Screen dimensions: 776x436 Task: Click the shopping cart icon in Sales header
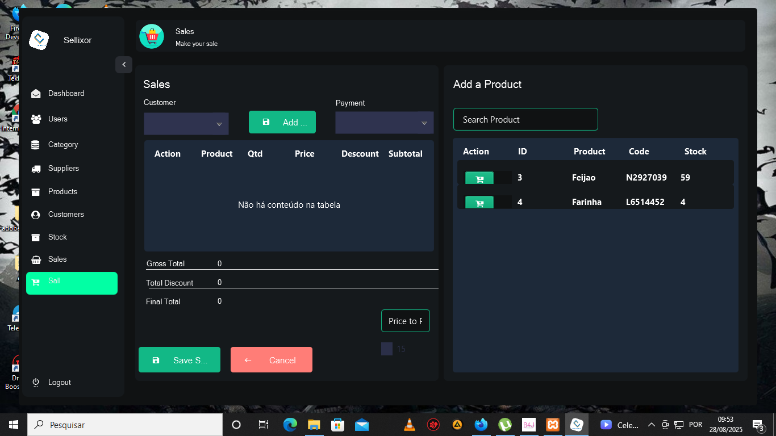(152, 37)
